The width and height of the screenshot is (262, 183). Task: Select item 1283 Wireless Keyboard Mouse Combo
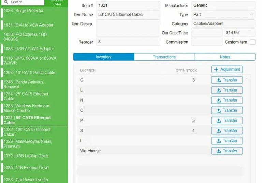[34, 108]
